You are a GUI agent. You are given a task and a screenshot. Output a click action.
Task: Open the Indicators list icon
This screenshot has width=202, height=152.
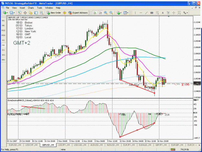118,13
